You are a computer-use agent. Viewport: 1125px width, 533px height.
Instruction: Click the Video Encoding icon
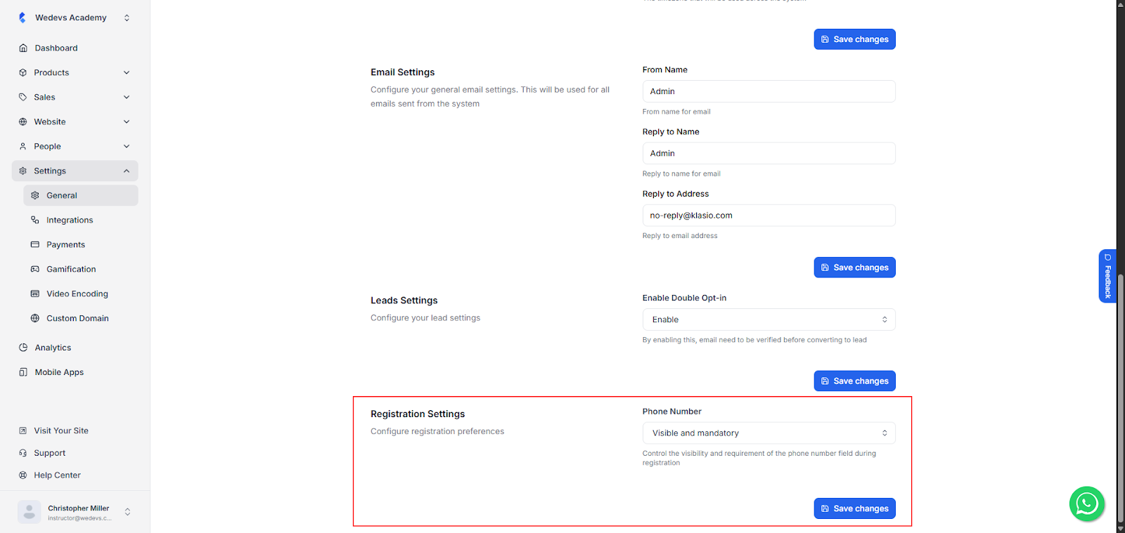click(x=35, y=294)
